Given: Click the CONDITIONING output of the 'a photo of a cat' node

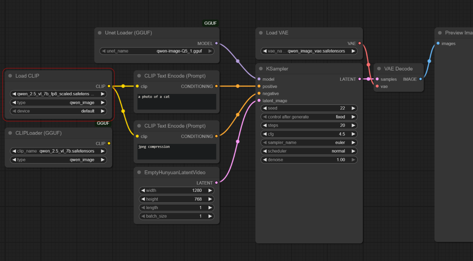Looking at the screenshot, I should click(216, 86).
